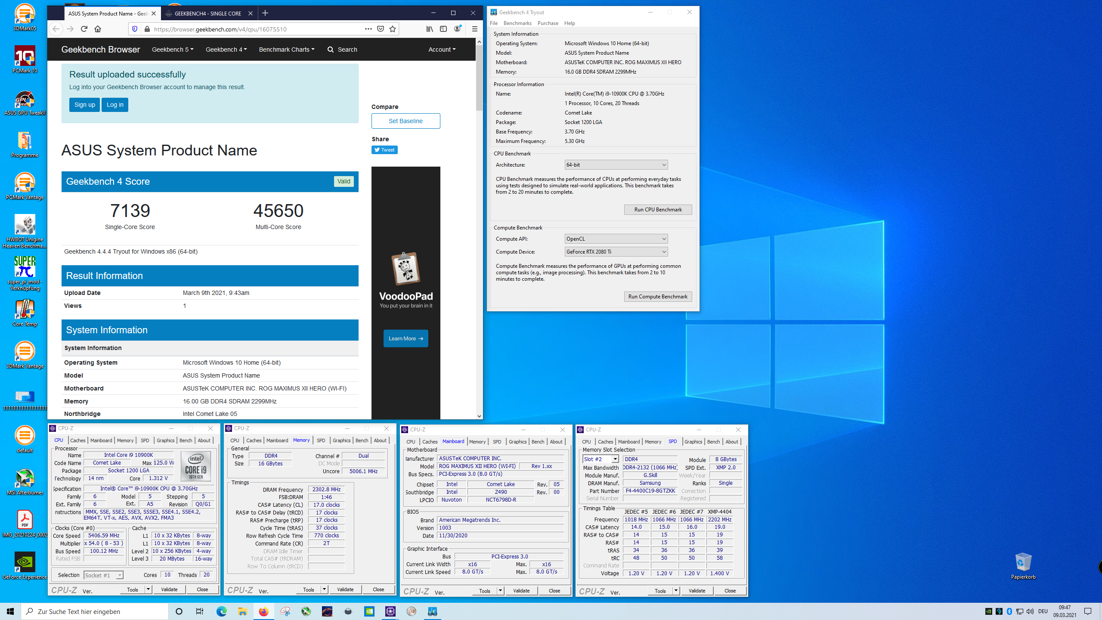Expand the Geekbench 5 navigation dropdown
Screen dimensions: 1102x620
tap(173, 50)
